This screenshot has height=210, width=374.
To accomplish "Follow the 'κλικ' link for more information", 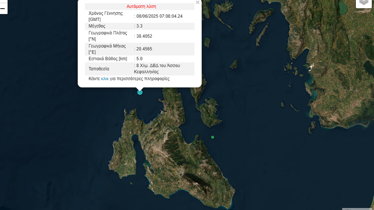I will 105,79.
